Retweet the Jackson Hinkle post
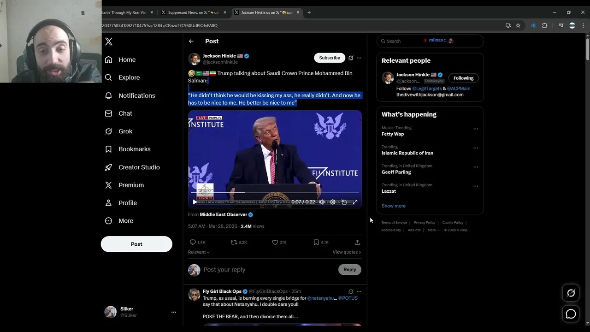Viewport: 590px width, 332px height. coord(239,242)
